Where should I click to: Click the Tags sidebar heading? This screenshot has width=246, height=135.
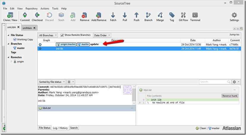point(13,52)
